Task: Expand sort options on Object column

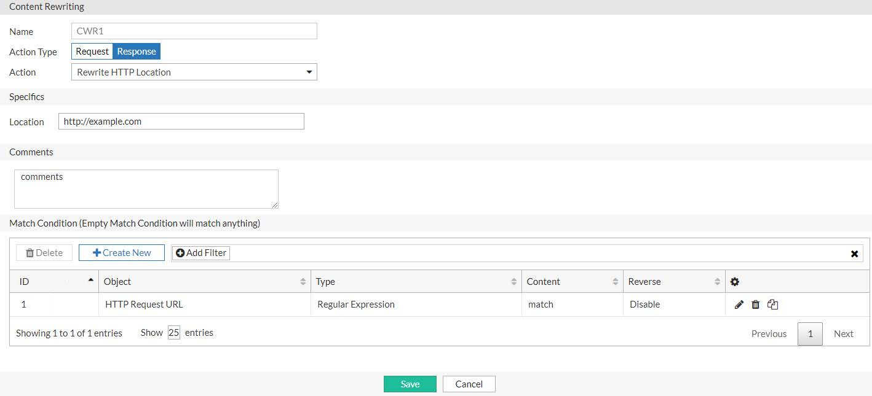Action: tap(303, 281)
